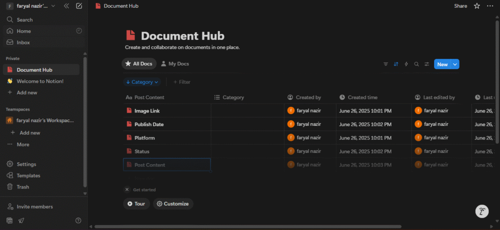This screenshot has width=500, height=230.
Task: Click the Category column header
Action: coord(248,97)
